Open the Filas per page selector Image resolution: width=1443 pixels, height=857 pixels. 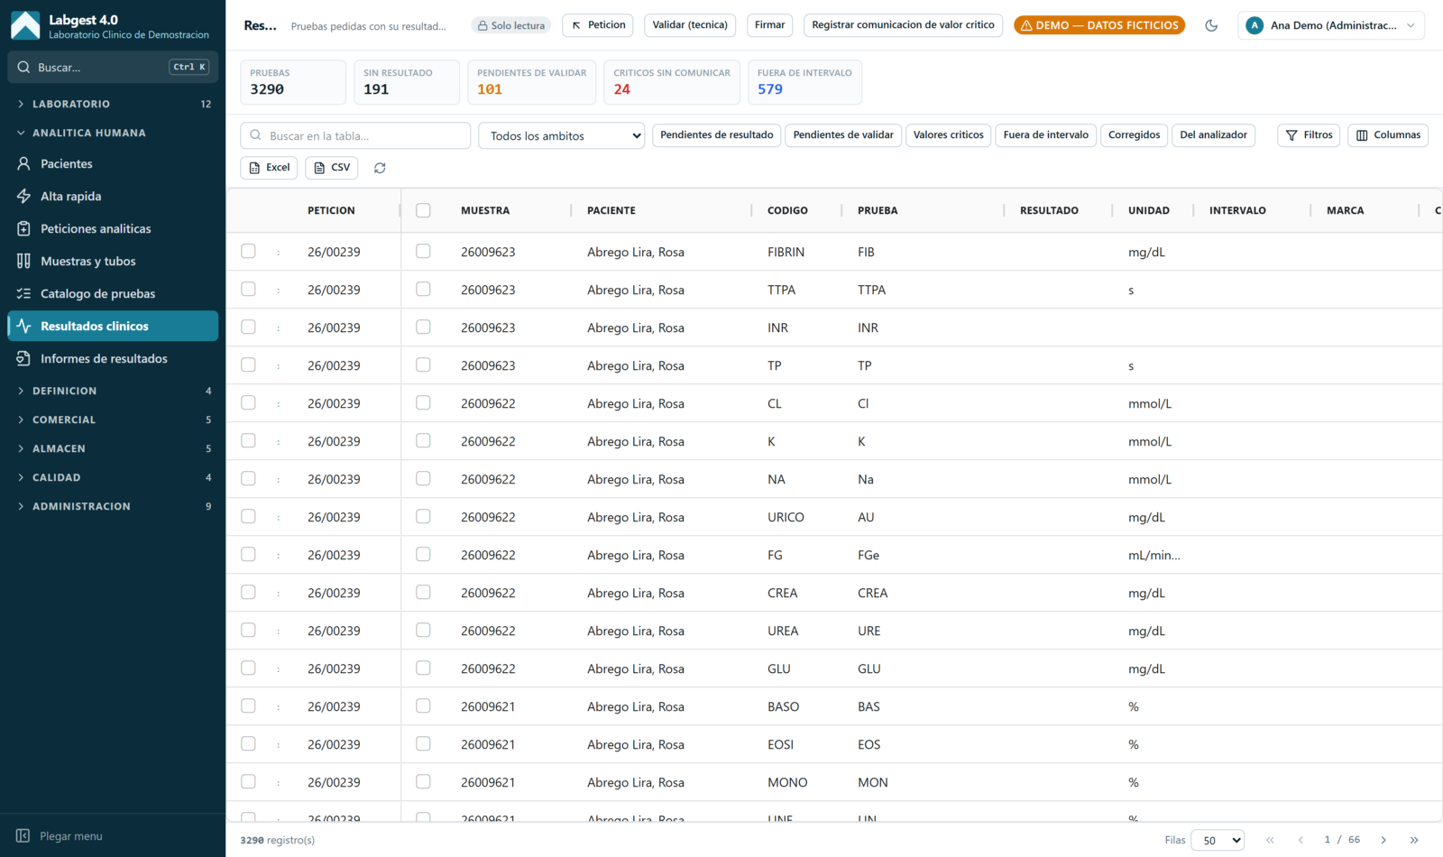click(x=1218, y=840)
